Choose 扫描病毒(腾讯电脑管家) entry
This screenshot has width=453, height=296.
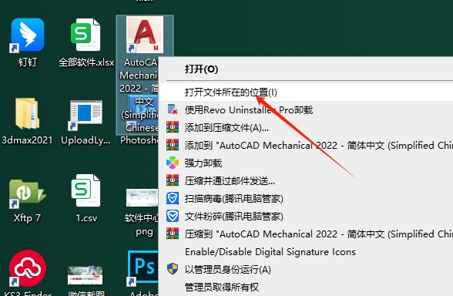pyautogui.click(x=307, y=198)
